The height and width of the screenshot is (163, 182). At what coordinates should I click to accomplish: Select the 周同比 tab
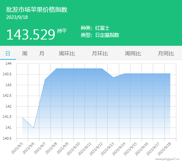[133, 53]
